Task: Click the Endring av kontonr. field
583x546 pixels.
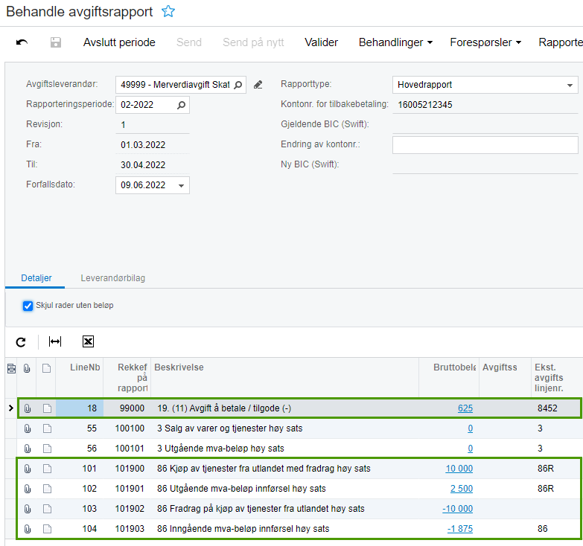Action: pos(485,145)
